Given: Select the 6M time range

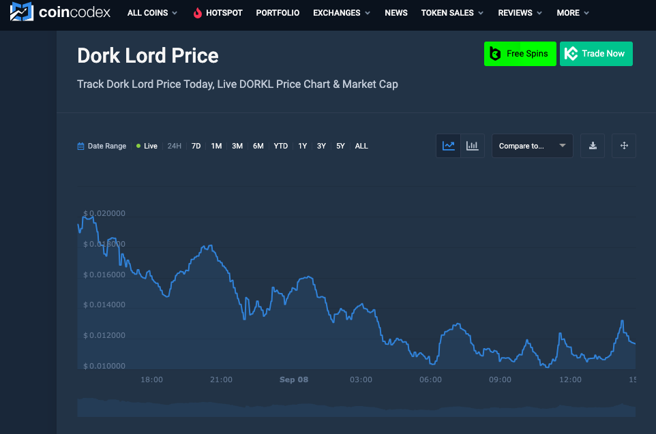Looking at the screenshot, I should click(258, 146).
